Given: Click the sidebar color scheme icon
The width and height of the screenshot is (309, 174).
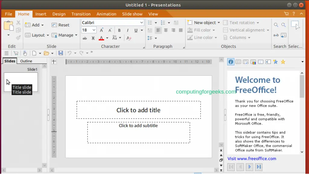Looking at the screenshot, I should [253, 62].
